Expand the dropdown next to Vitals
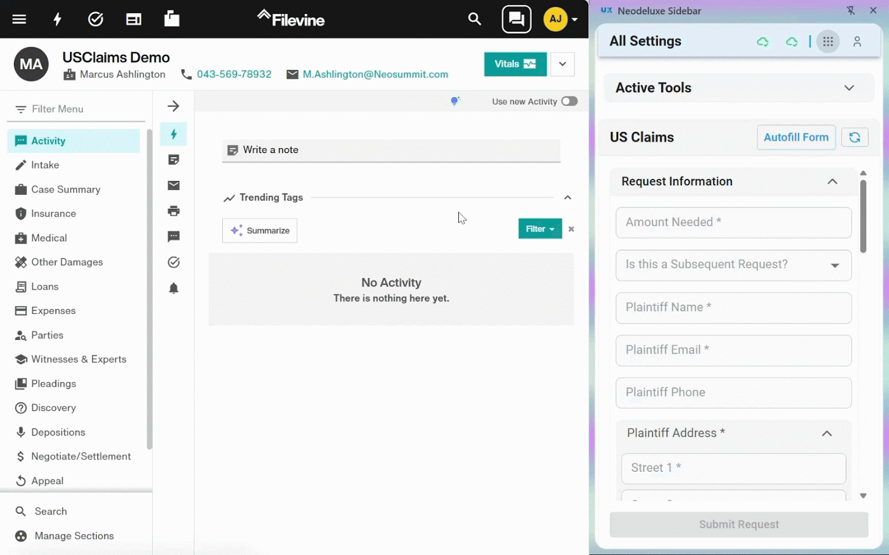The image size is (889, 555). click(x=562, y=64)
